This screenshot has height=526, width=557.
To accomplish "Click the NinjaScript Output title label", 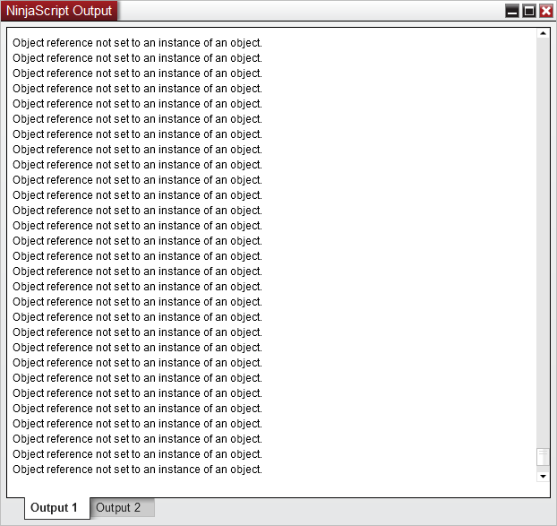I will pos(59,11).
